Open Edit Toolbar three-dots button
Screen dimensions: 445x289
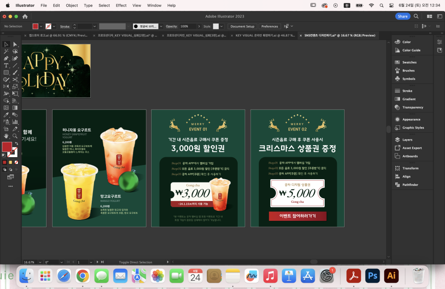point(11,187)
